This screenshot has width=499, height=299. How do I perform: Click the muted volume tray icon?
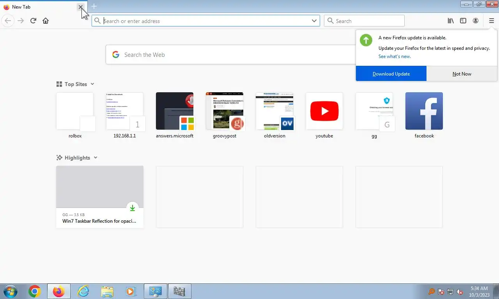[460, 291]
